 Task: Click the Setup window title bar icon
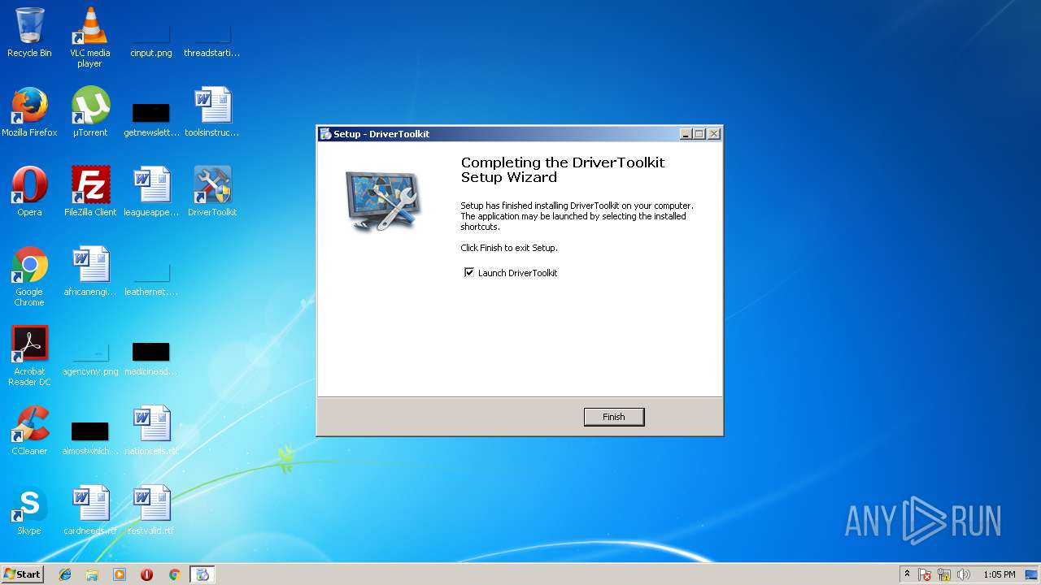click(x=325, y=134)
